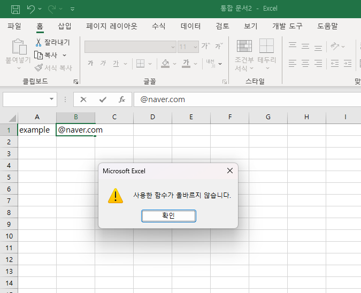Click the enter checkmark in formula bar
The width and height of the screenshot is (361, 293).
click(103, 99)
